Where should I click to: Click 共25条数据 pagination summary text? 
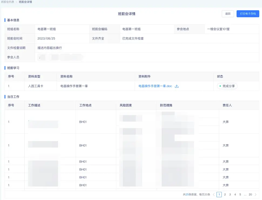190,195
